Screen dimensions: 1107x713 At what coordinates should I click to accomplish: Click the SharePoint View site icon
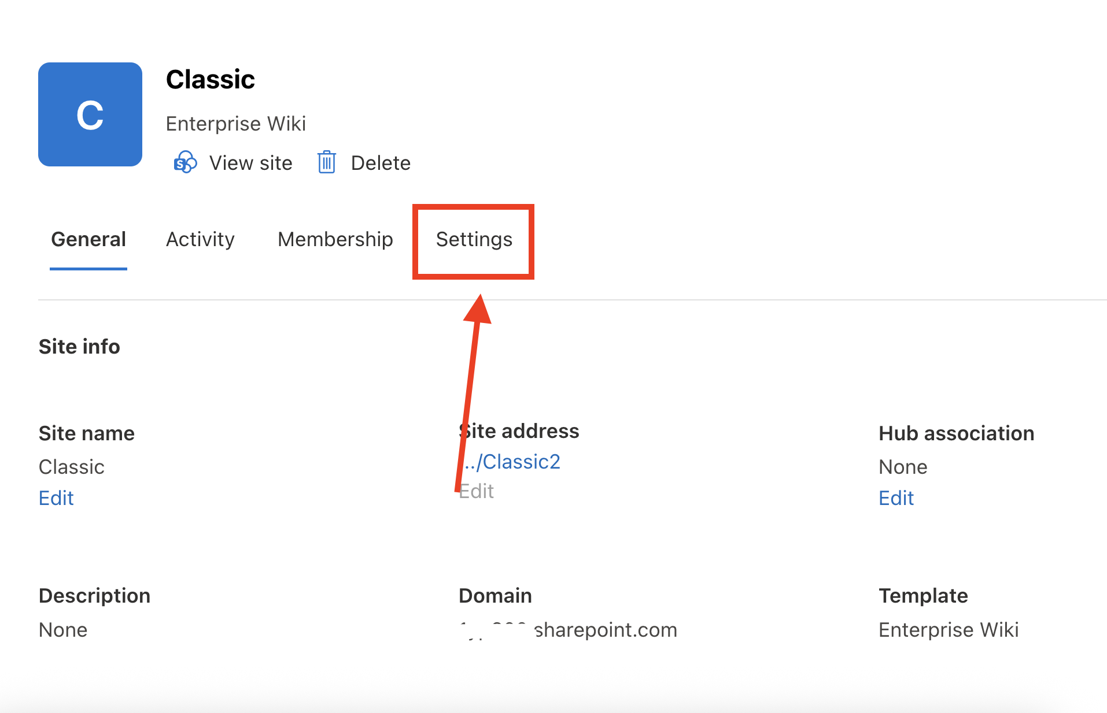point(185,163)
